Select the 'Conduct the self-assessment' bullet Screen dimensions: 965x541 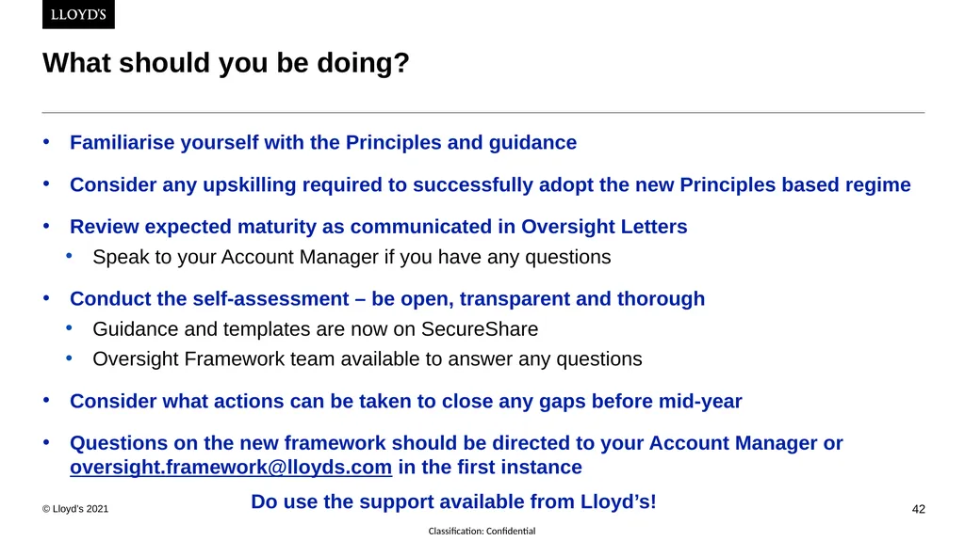tap(387, 299)
